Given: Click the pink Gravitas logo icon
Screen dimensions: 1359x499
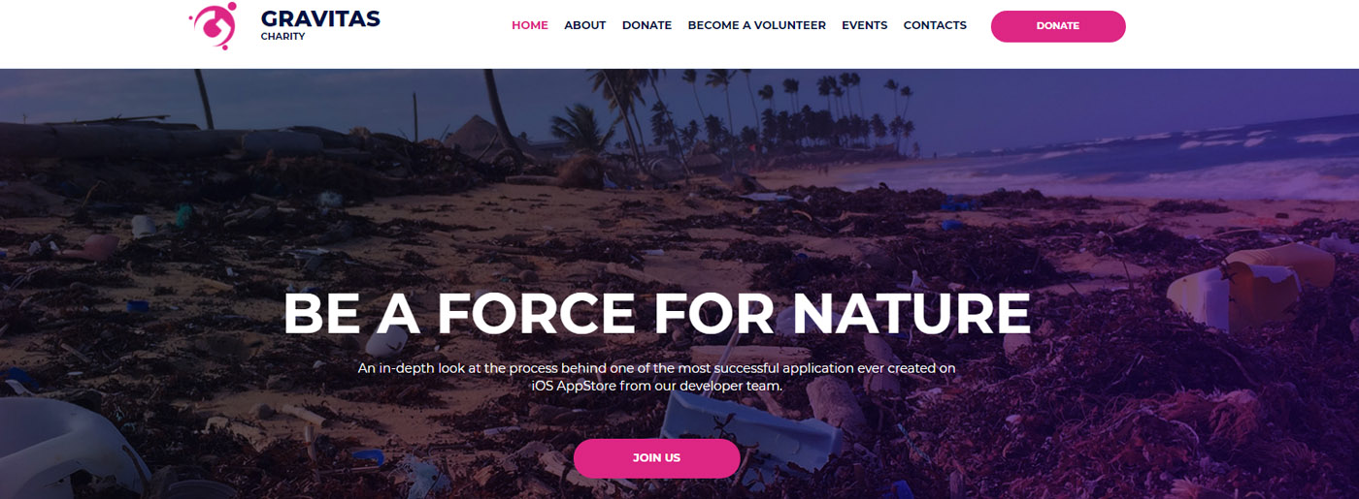Looking at the screenshot, I should coord(214,24).
